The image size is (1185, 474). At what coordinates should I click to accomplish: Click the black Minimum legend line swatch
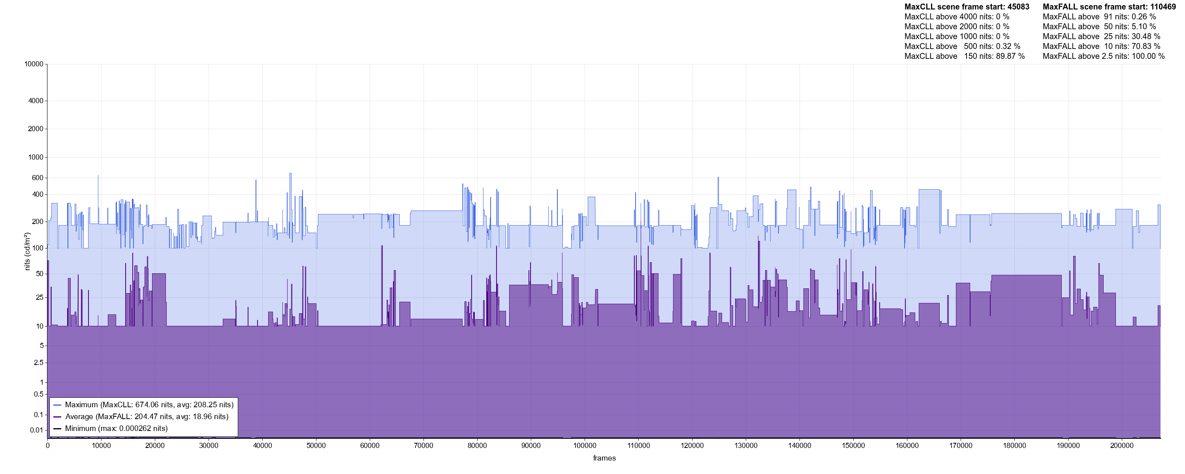(x=57, y=429)
